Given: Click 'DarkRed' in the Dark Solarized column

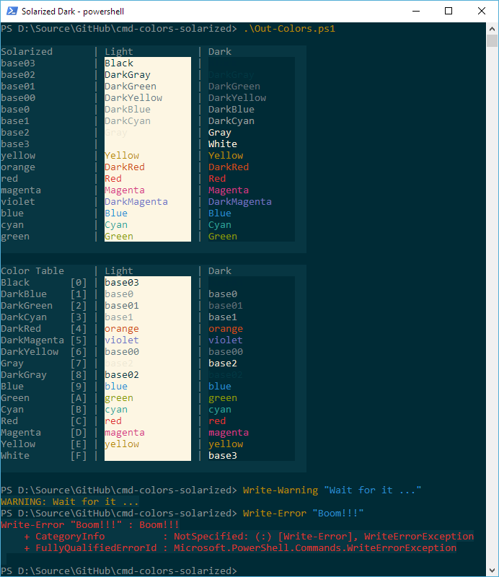Looking at the screenshot, I should point(229,167).
